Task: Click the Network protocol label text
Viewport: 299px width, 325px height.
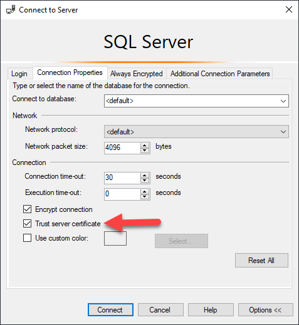Action: (51, 129)
